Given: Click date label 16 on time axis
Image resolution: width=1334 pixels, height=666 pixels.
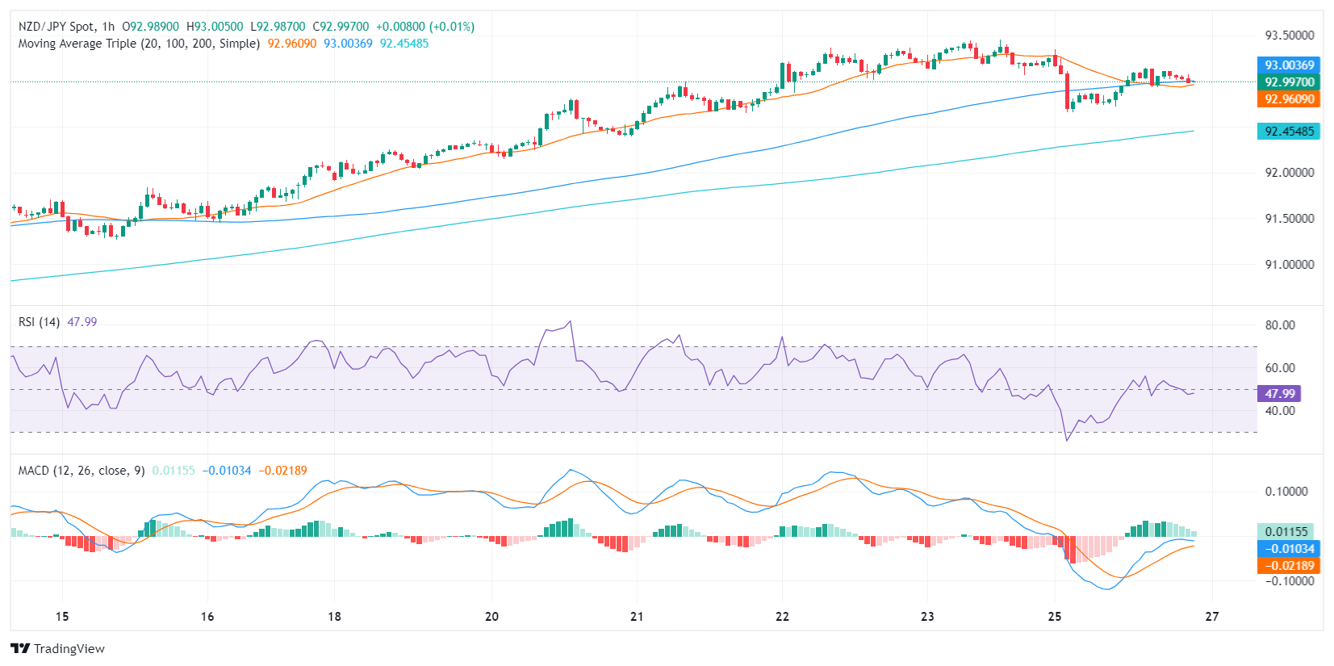Looking at the screenshot, I should (207, 616).
